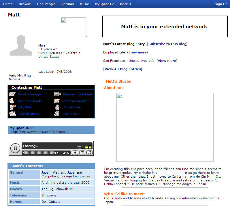
Task: Click 'Matt is in your extended network' box
Action: tap(165, 27)
